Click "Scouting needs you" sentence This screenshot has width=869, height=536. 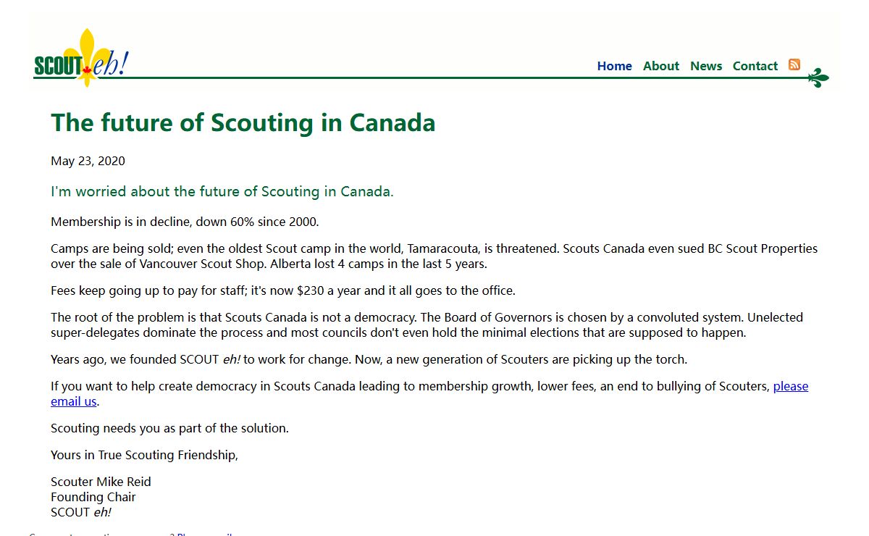pos(169,428)
